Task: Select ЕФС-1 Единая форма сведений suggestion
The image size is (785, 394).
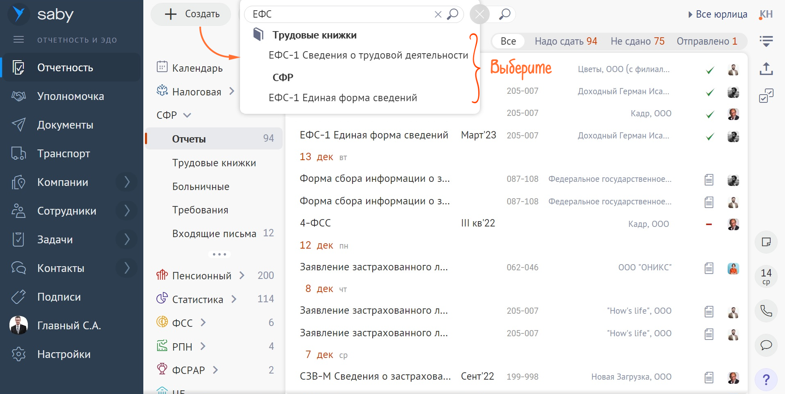Action: (x=343, y=98)
